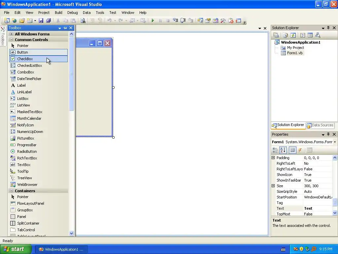The width and height of the screenshot is (338, 254).
Task: Click the Save floppy disk icon
Action: pos(41,21)
